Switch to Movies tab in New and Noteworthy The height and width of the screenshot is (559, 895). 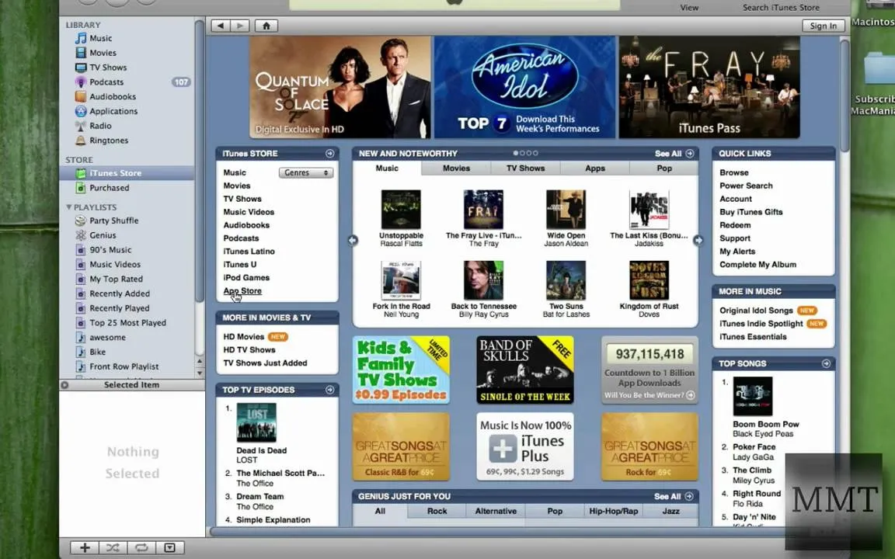[x=457, y=168]
